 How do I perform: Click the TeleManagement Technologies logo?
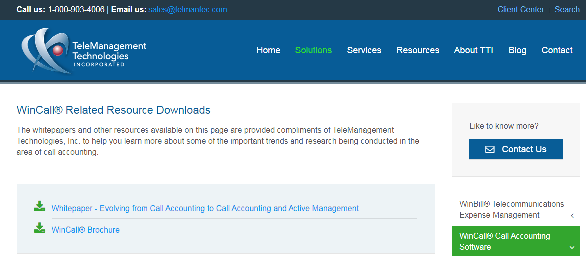[x=84, y=51]
